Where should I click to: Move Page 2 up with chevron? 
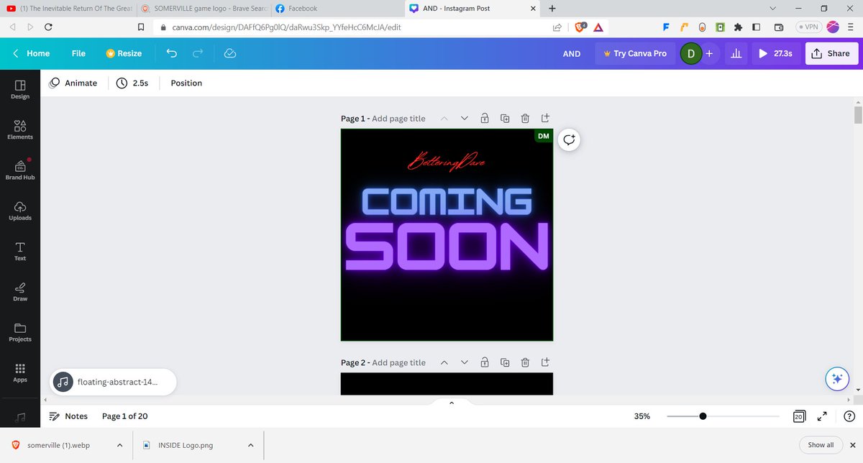[444, 363]
